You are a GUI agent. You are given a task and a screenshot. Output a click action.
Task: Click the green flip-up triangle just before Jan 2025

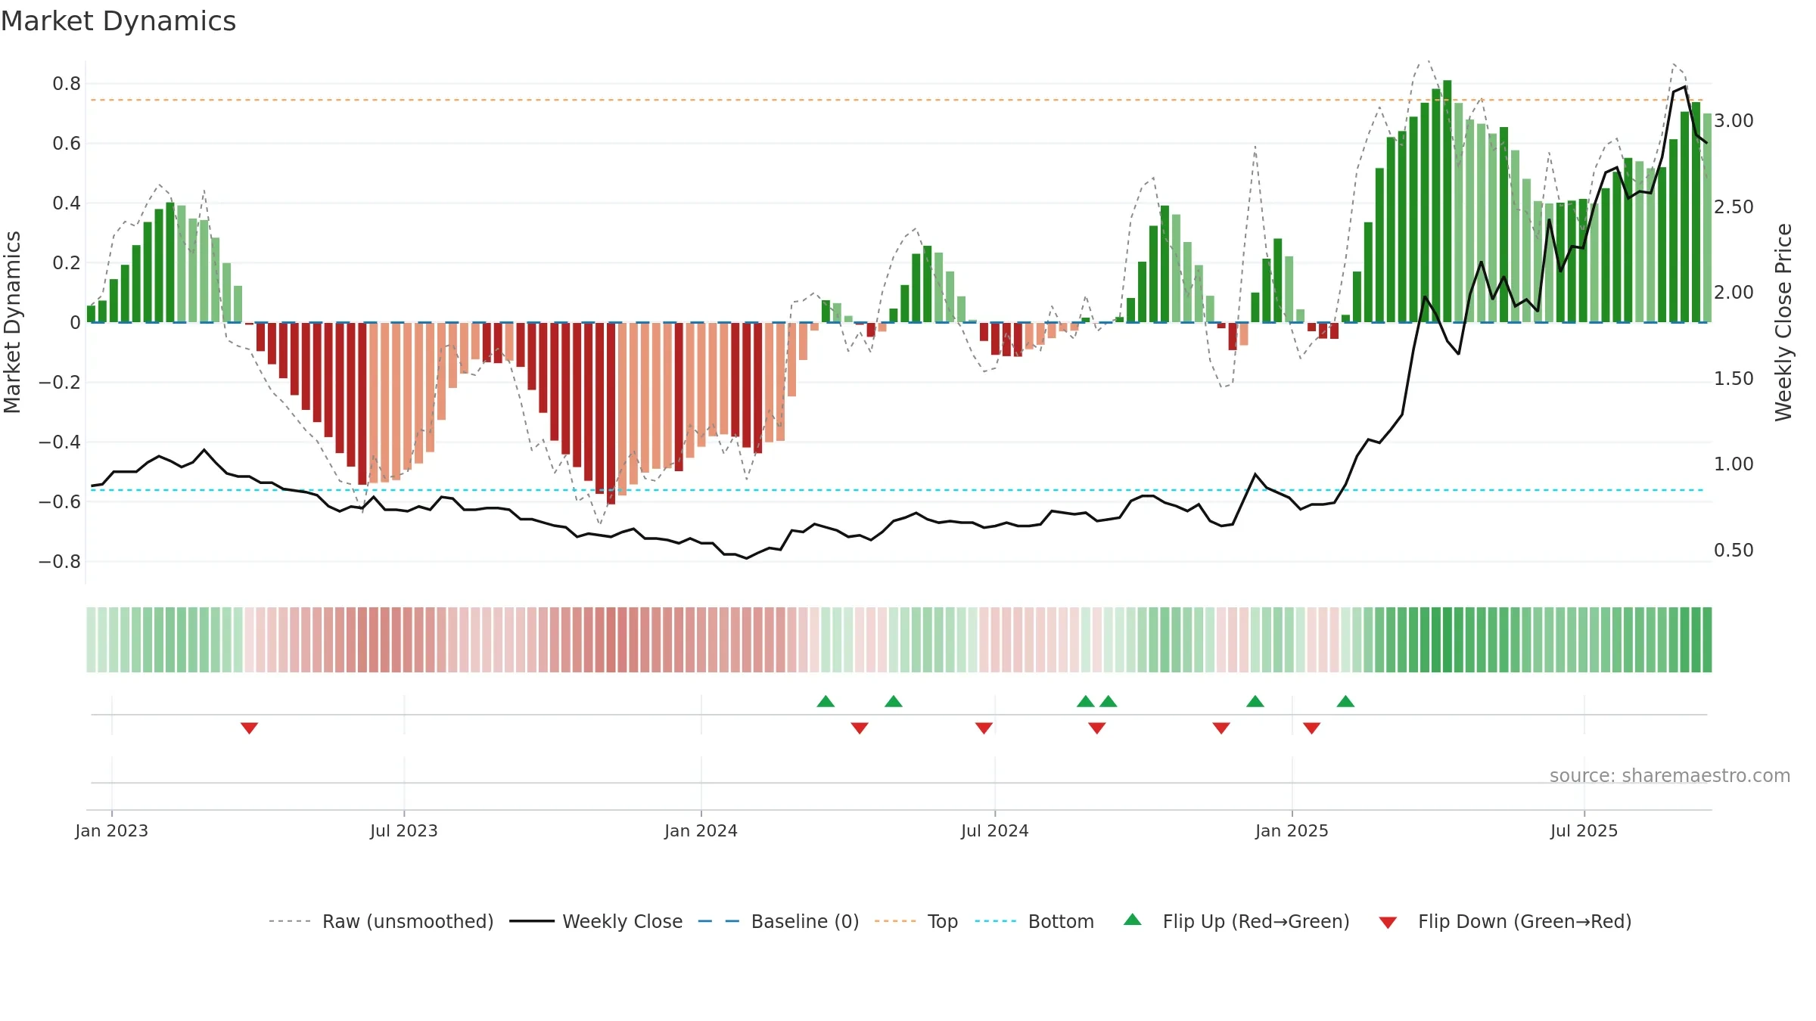(1255, 701)
